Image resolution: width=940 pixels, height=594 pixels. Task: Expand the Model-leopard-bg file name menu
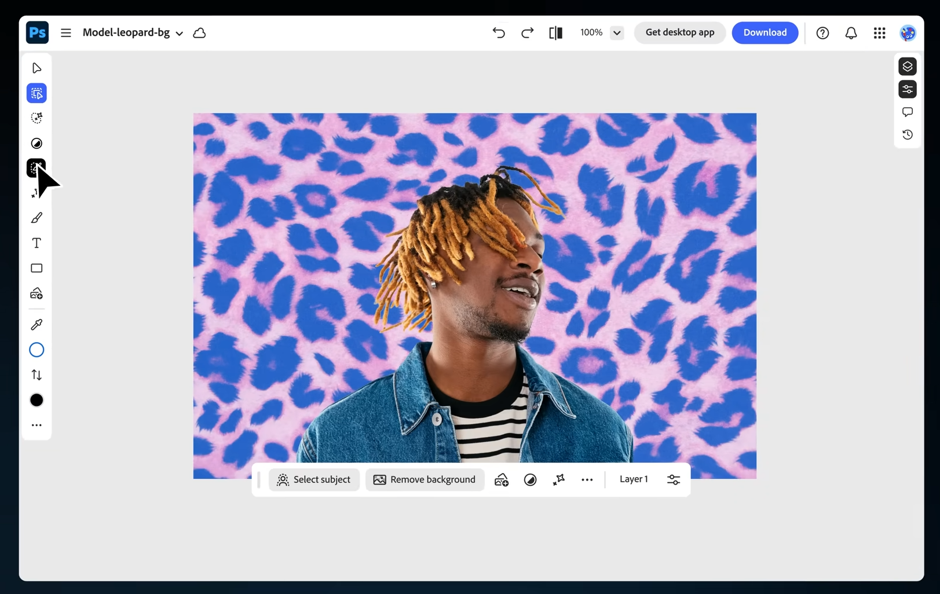(180, 34)
